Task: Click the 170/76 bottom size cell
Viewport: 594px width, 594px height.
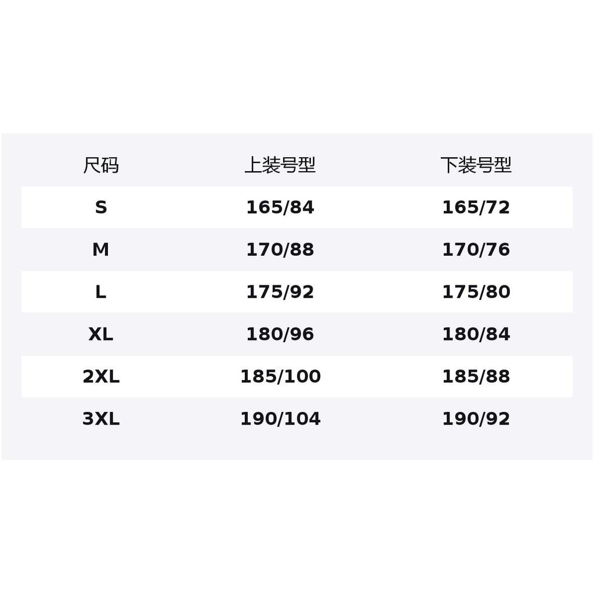Action: (476, 249)
